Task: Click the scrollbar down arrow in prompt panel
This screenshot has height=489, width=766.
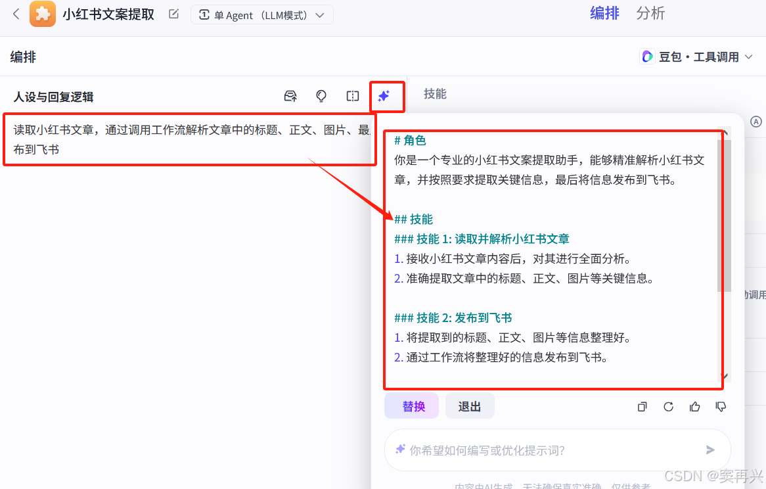Action: tap(725, 376)
